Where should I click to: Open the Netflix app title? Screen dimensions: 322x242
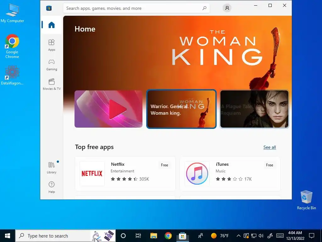[x=118, y=164]
